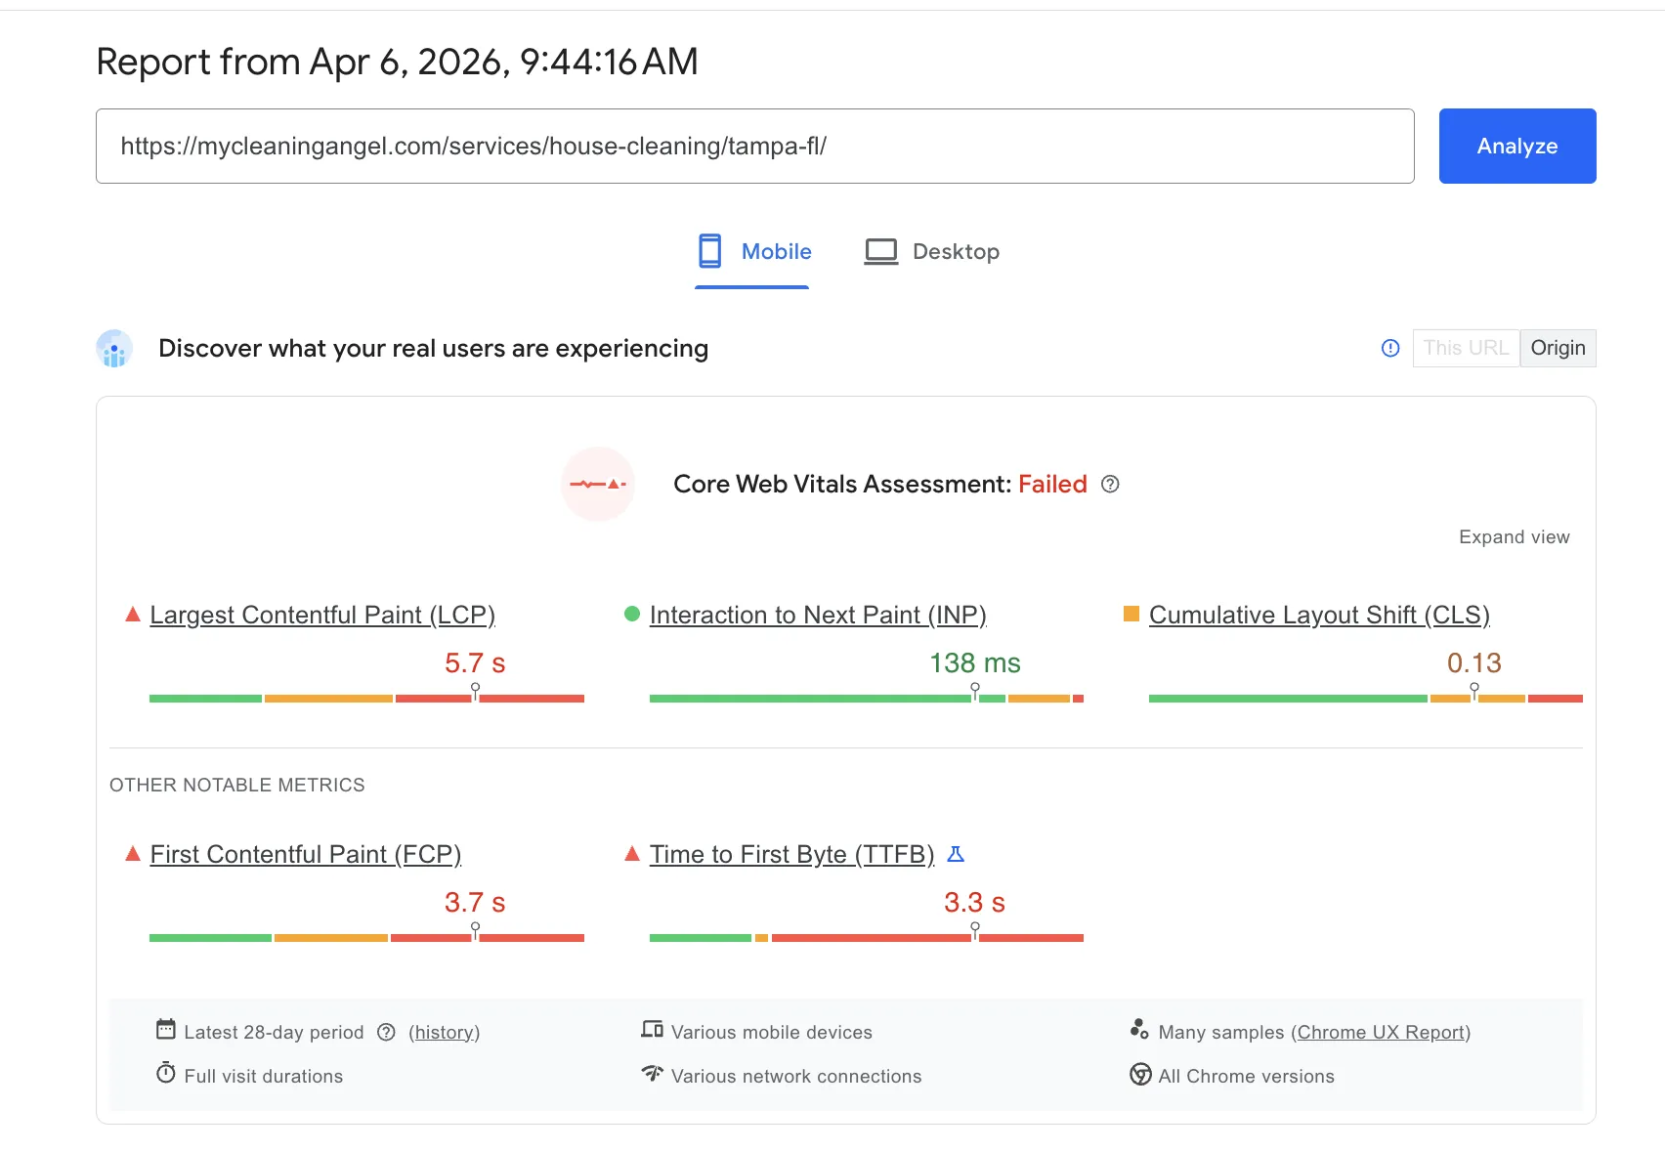This screenshot has height=1151, width=1665.
Task: Select the Mobile tab
Action: [752, 251]
